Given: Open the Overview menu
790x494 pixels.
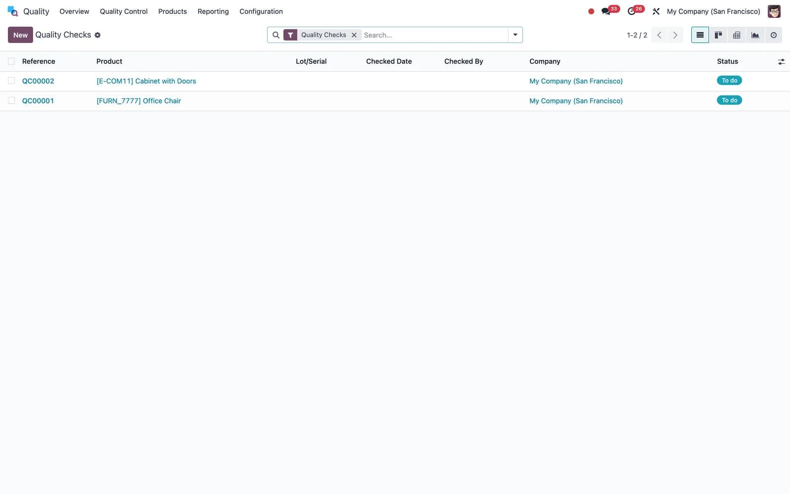Looking at the screenshot, I should coord(75,11).
